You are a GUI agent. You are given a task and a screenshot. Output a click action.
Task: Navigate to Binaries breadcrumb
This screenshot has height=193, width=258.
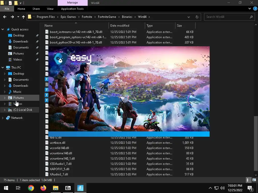click(127, 17)
